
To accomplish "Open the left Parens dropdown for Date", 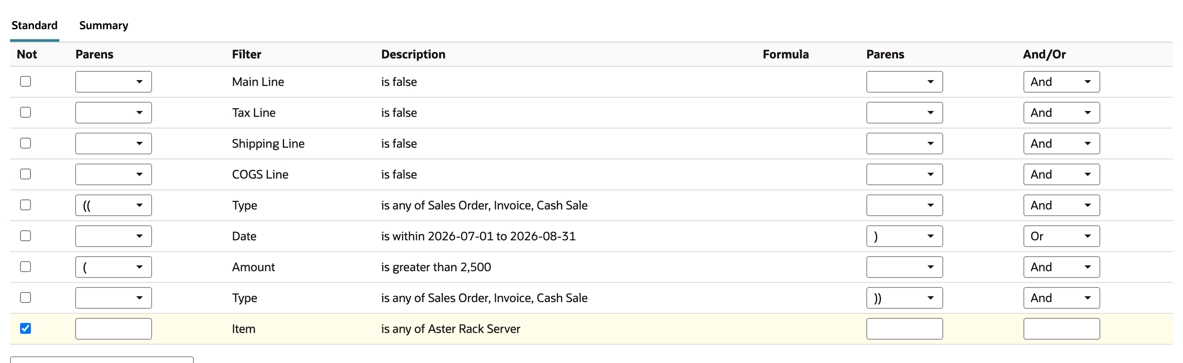I will (114, 236).
